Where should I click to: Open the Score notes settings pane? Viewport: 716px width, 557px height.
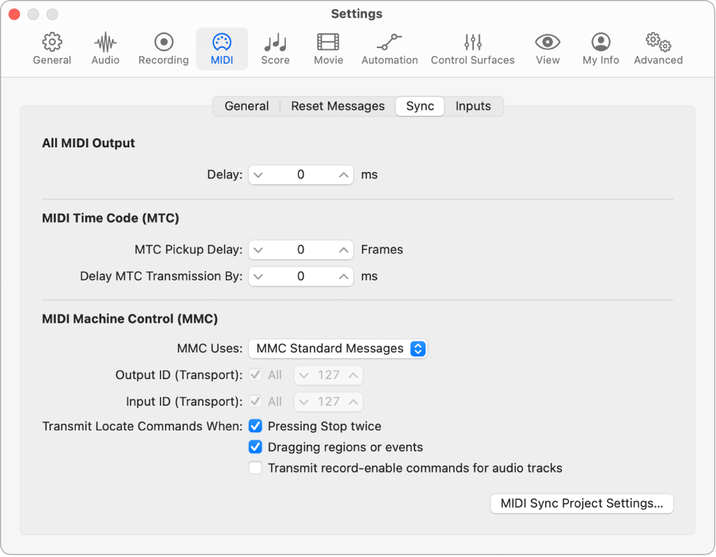pyautogui.click(x=275, y=49)
